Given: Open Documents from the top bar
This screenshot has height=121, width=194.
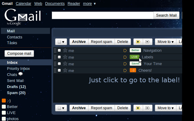Looking at the screenshot, I should click(x=55, y=4).
